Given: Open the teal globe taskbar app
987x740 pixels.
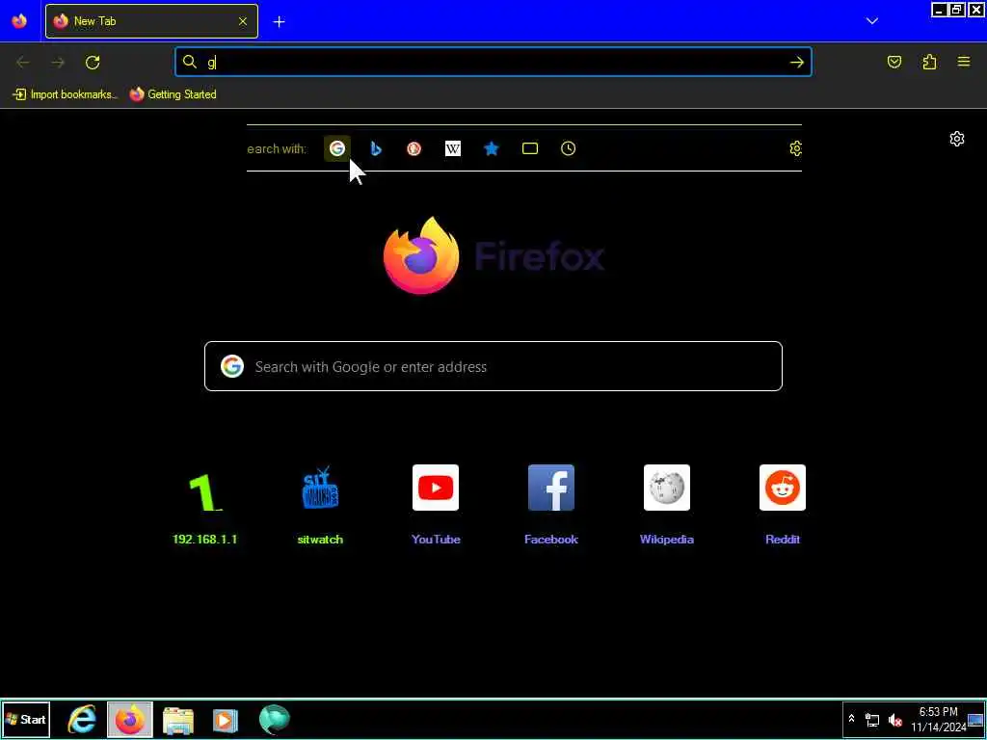Looking at the screenshot, I should pos(274,719).
